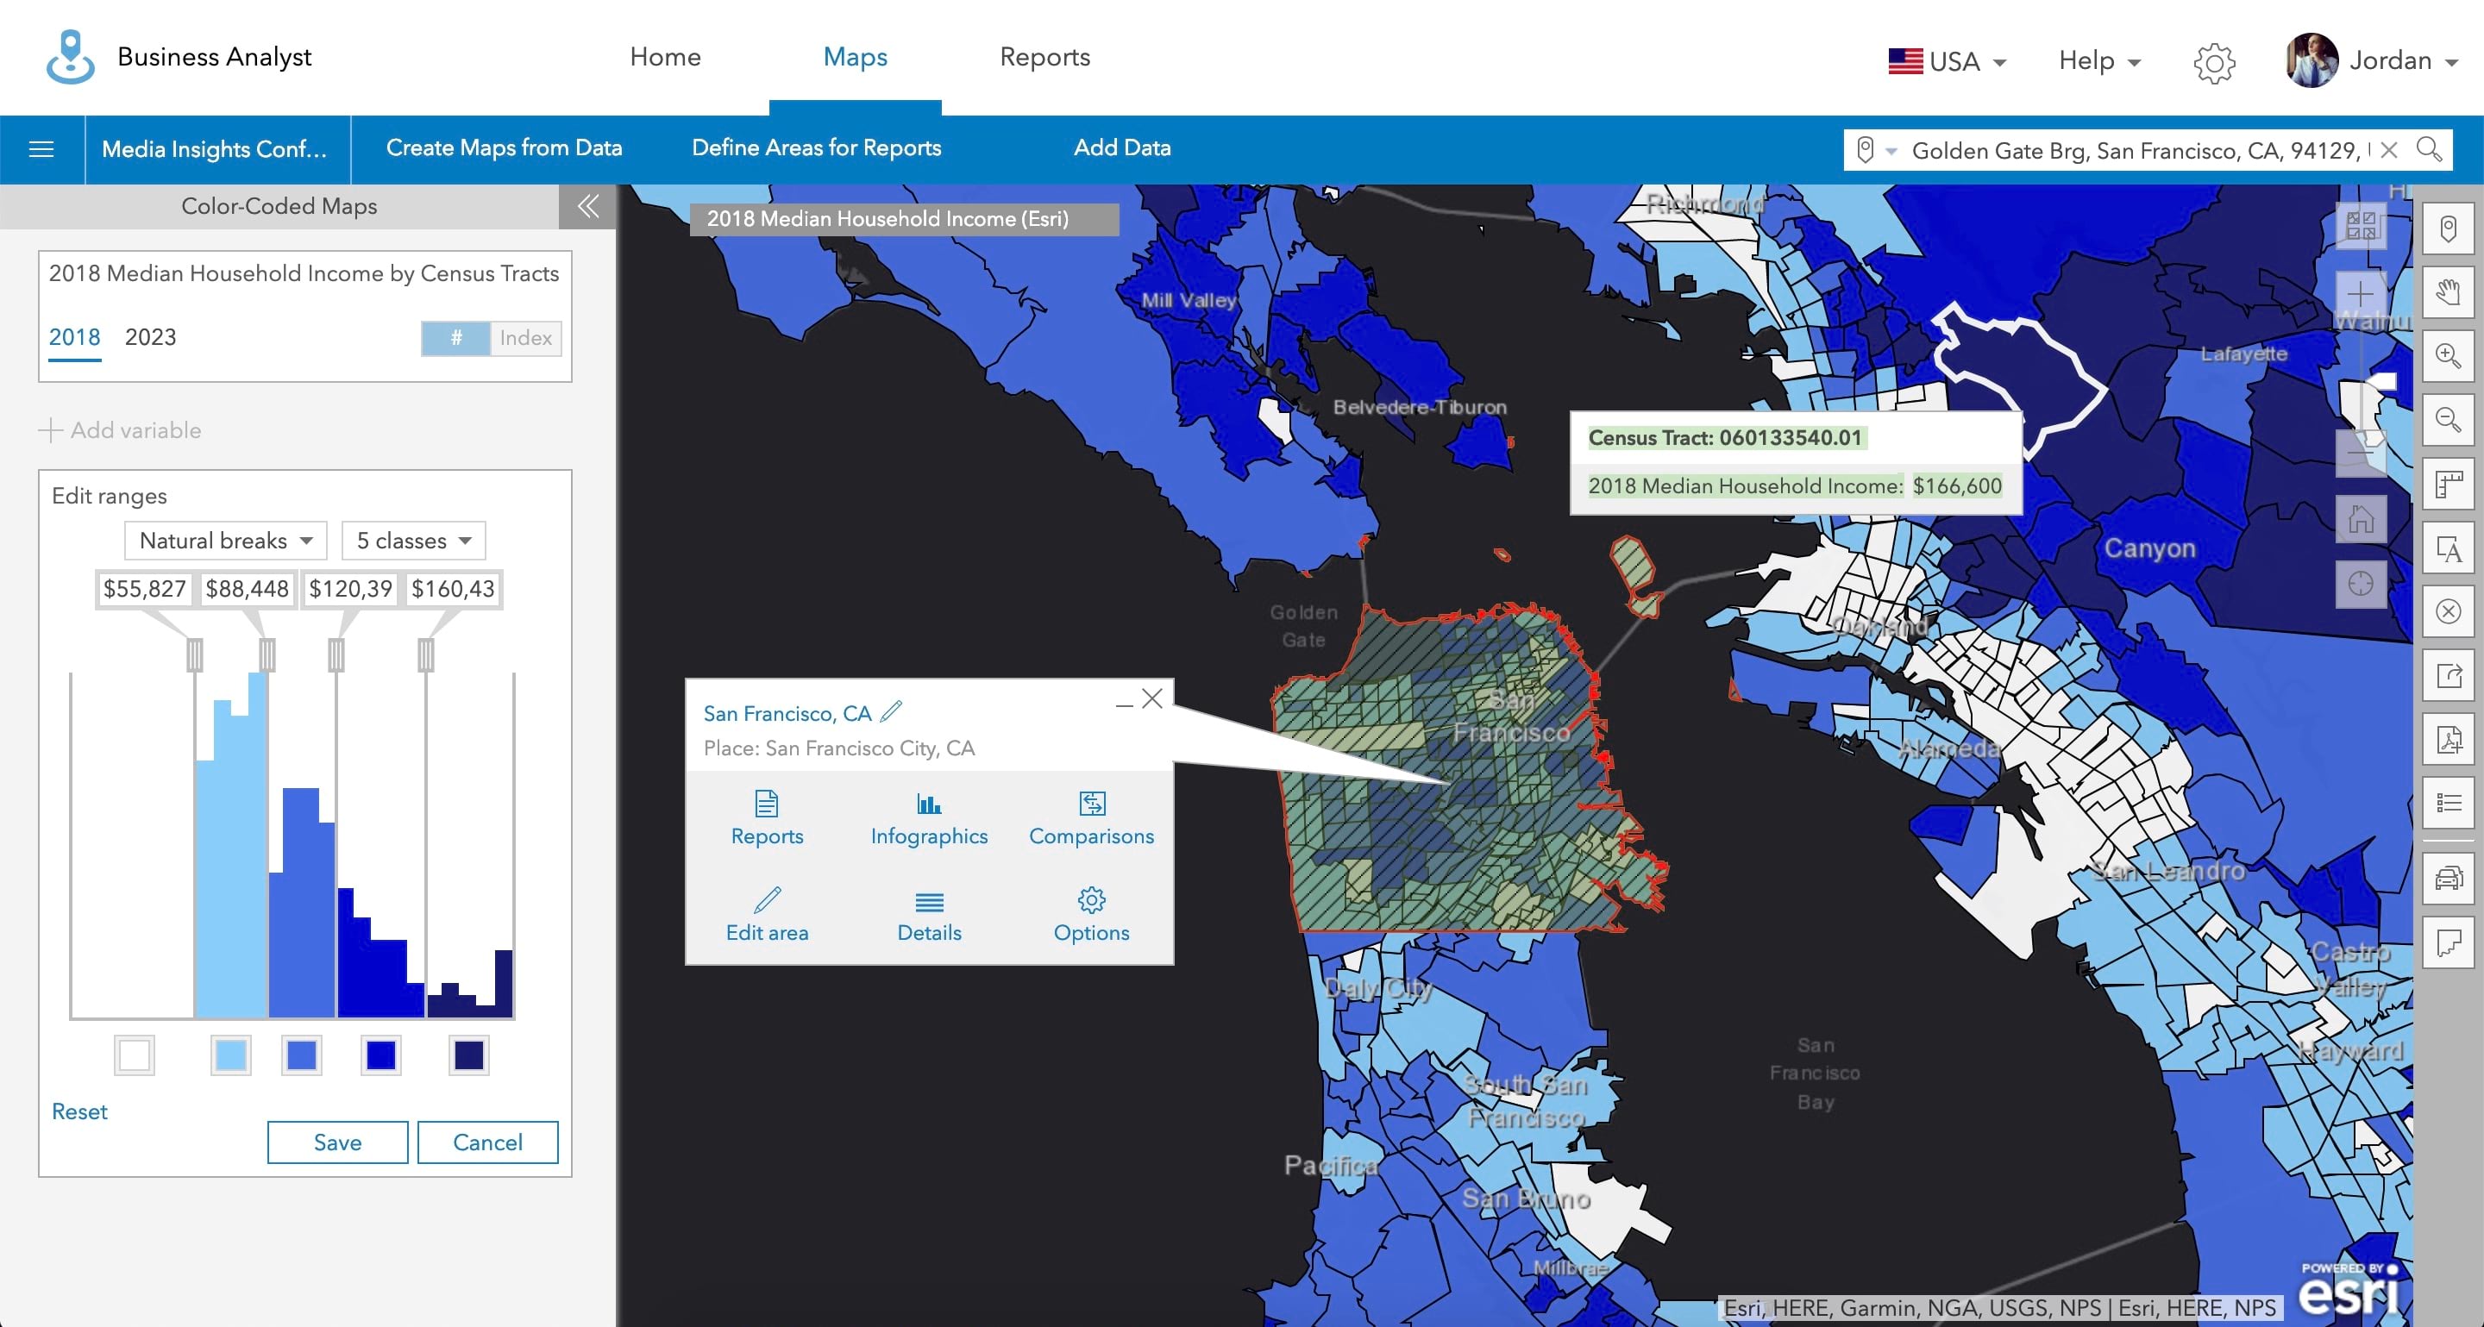Open the USA country selector
The height and width of the screenshot is (1327, 2484).
point(1948,60)
